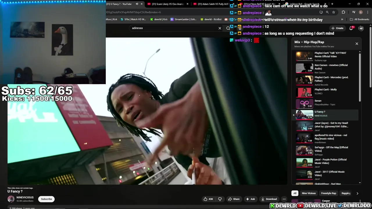Image resolution: width=372 pixels, height=209 pixels.
Task: Dislike the video with thumbs-down icon
Action: coord(220,199)
